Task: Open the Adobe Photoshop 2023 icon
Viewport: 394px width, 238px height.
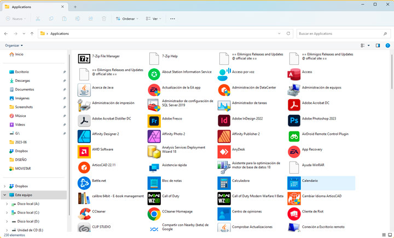Action: [294, 121]
